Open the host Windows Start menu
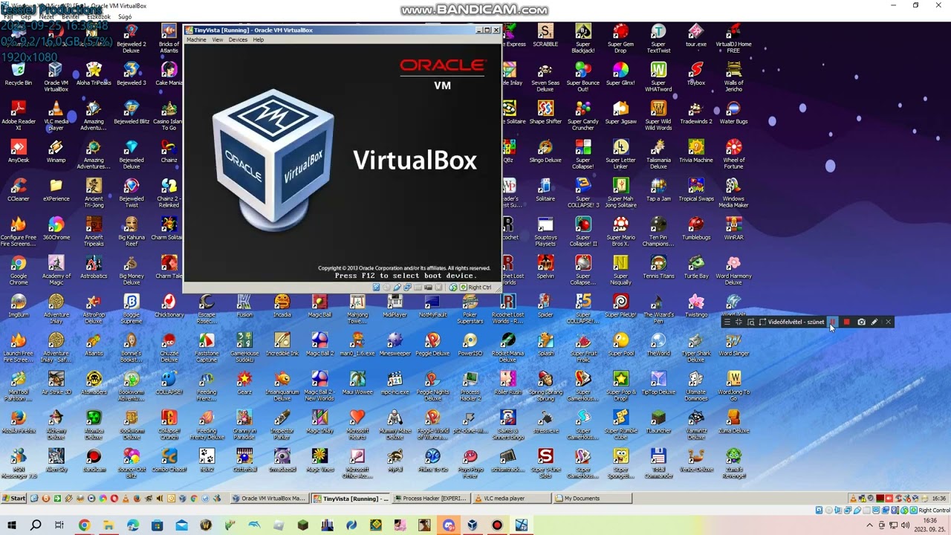The height and width of the screenshot is (535, 951). point(12,525)
